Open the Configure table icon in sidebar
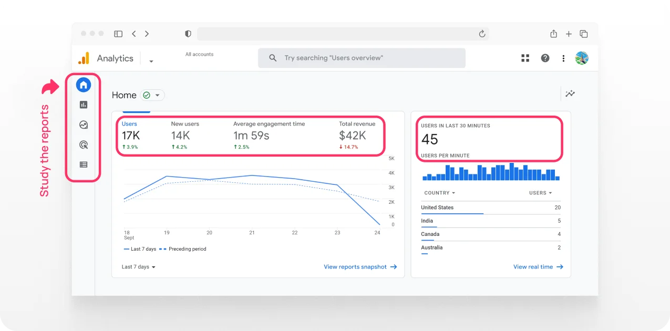Image resolution: width=670 pixels, height=331 pixels. coord(83,164)
